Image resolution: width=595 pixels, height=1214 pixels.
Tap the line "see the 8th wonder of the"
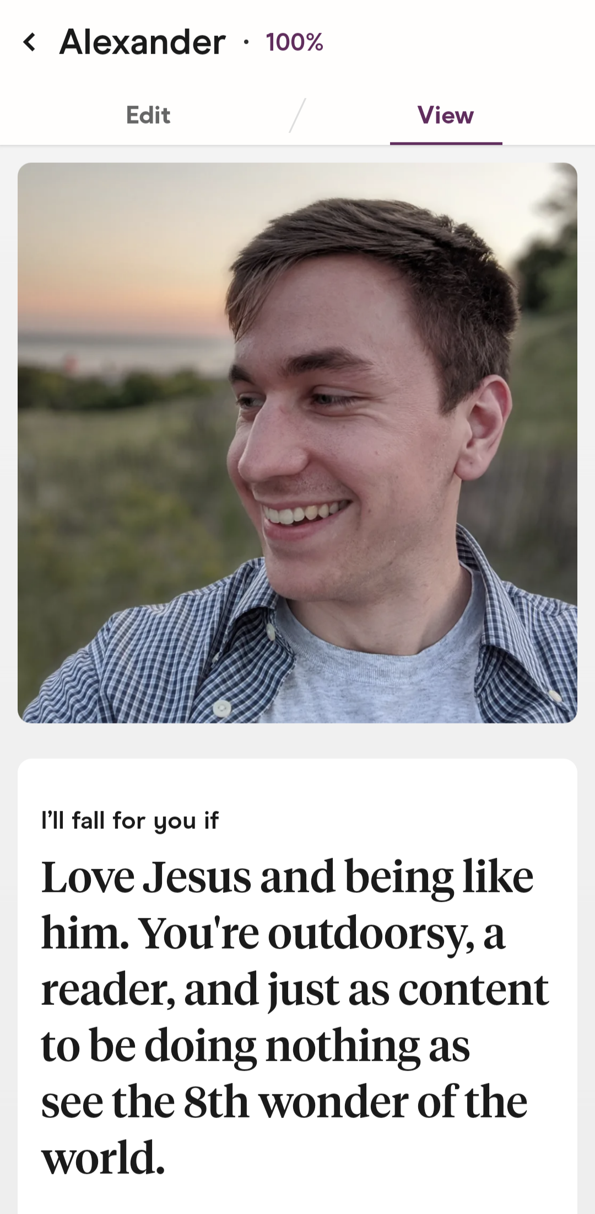pos(284,1101)
